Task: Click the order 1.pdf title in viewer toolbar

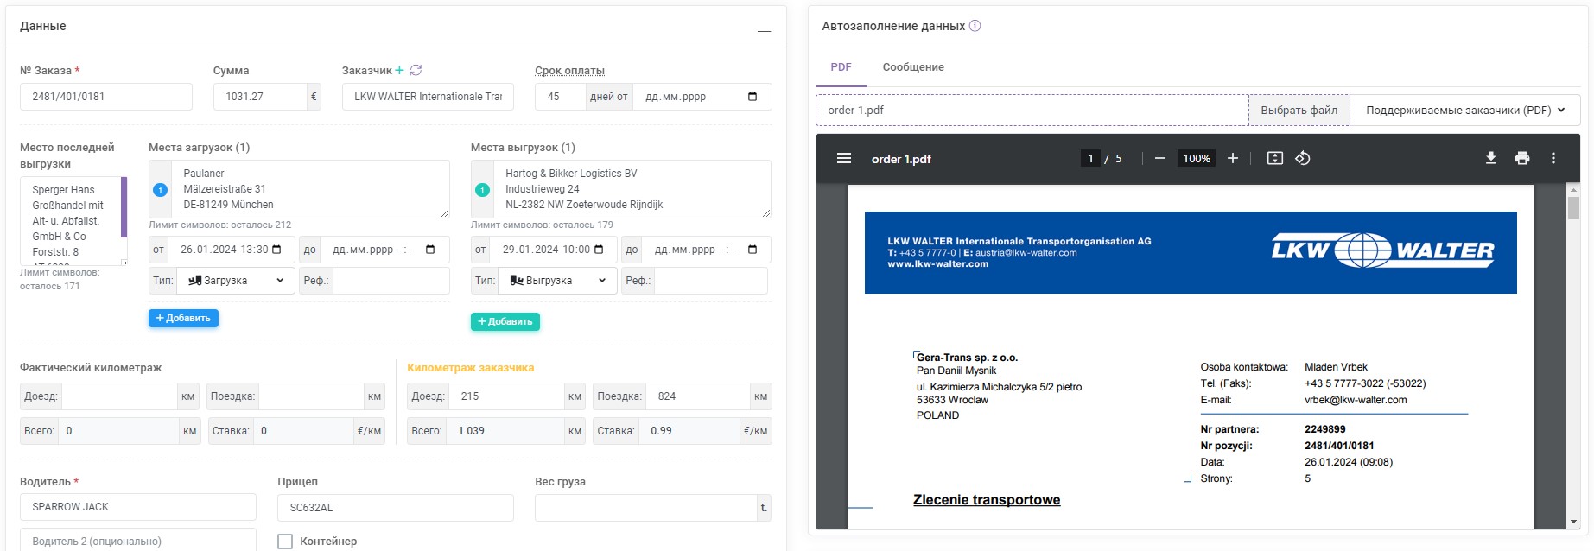Action: 901,159
